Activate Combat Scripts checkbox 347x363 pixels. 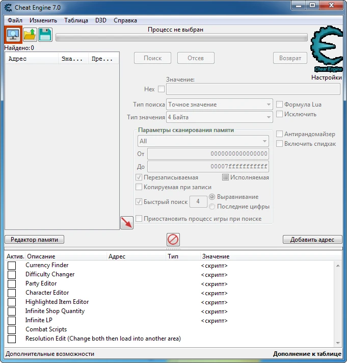pyautogui.click(x=12, y=330)
